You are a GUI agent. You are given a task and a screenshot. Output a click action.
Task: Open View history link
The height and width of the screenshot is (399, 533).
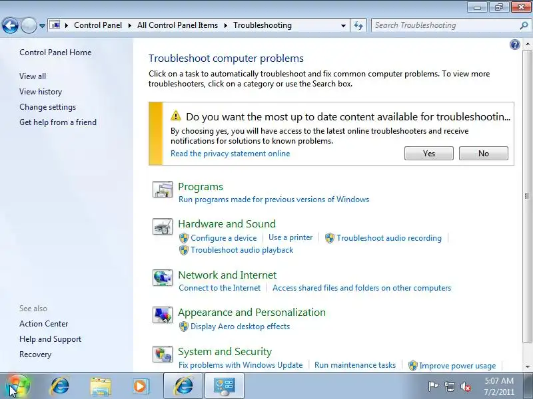tap(41, 92)
